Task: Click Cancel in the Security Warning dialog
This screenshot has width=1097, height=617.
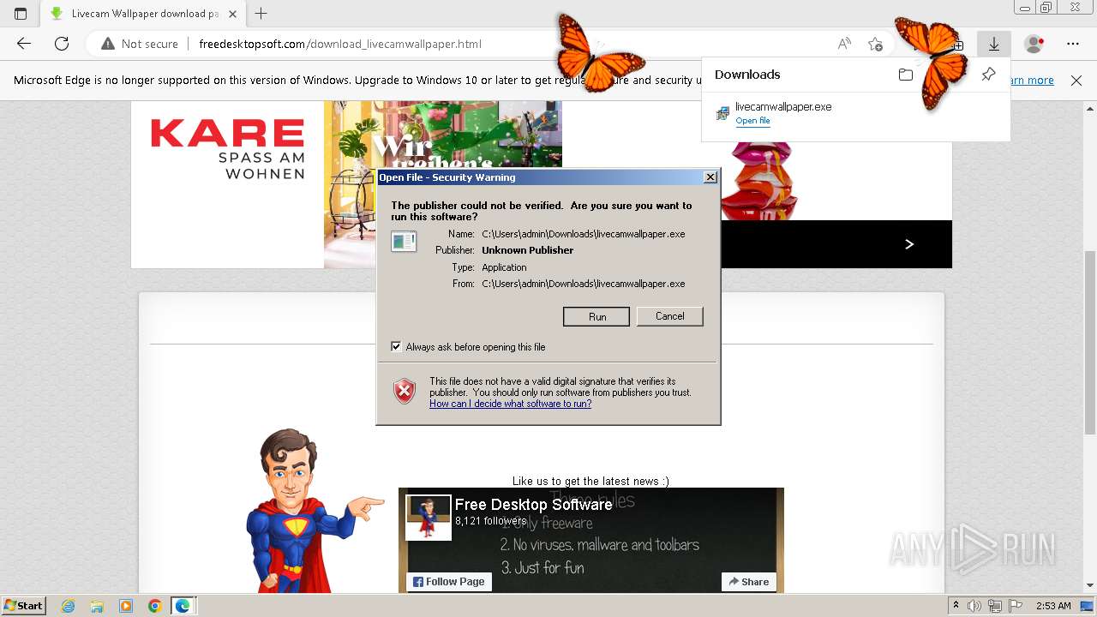Action: coord(669,316)
